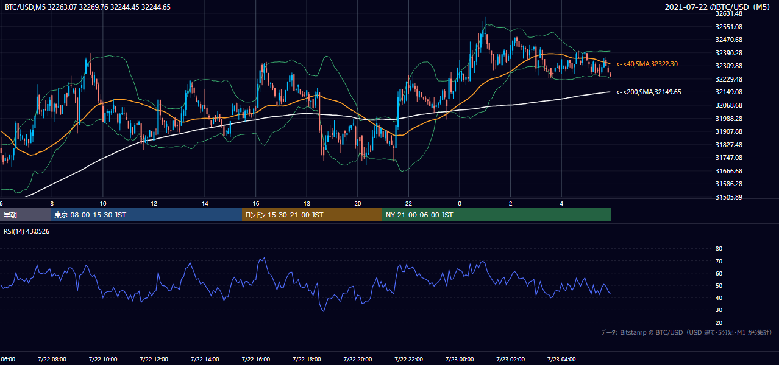Click RSI axis level 20
The height and width of the screenshot is (365, 779).
[x=719, y=322]
